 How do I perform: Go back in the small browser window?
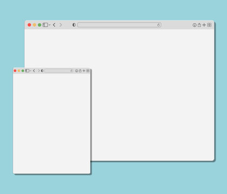click(x=34, y=71)
